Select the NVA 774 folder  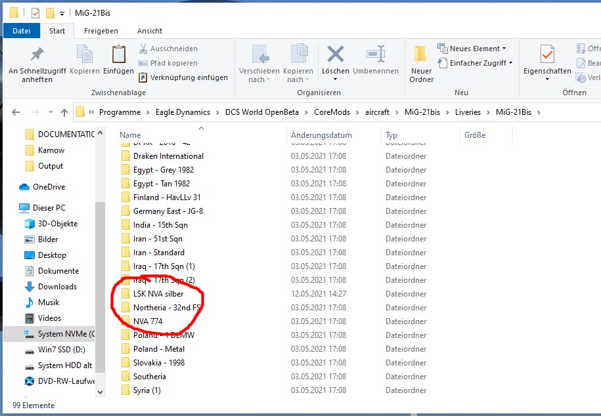142,322
